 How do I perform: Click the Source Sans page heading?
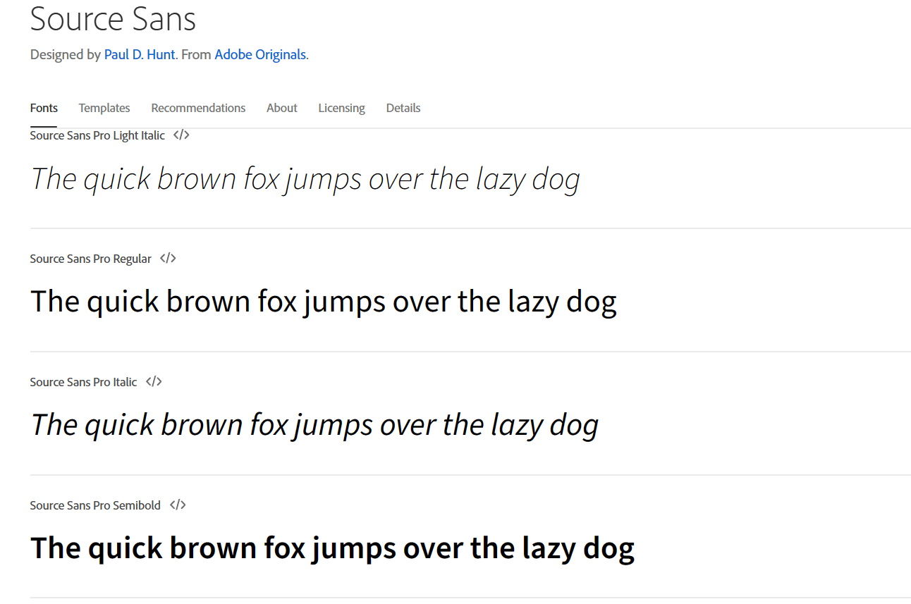tap(113, 19)
